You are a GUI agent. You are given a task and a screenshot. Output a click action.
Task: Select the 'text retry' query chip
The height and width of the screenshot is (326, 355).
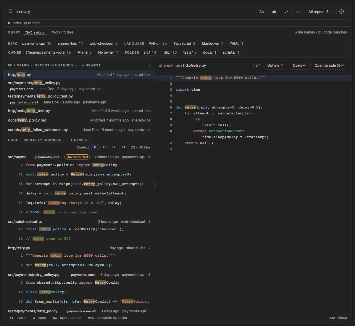coord(35,32)
